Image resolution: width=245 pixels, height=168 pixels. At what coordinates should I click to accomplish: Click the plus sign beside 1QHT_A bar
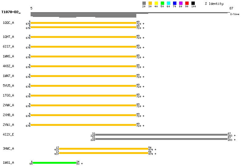pyautogui.click(x=143, y=38)
